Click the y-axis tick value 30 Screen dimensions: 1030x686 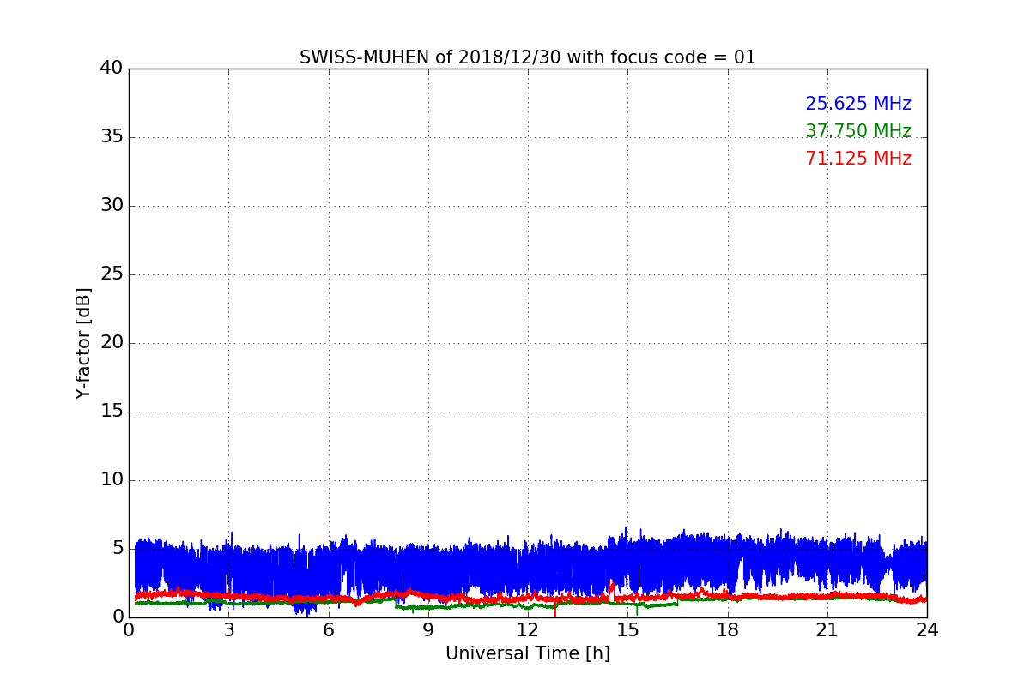click(112, 205)
